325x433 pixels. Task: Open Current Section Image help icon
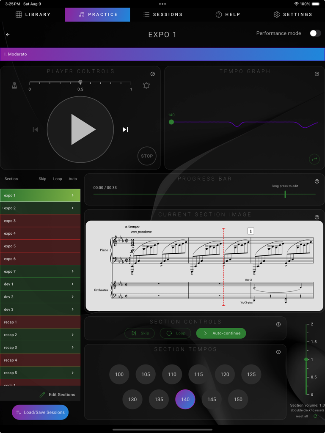point(317,217)
